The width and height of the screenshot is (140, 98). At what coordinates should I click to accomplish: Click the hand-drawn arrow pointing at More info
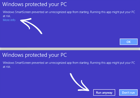pos(31,26)
